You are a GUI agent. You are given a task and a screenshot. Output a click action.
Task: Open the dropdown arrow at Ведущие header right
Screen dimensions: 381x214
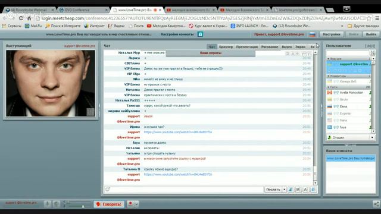373,59
